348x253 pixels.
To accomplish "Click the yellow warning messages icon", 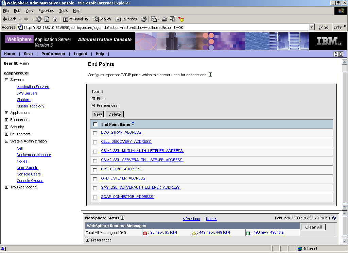I will 194,233.
